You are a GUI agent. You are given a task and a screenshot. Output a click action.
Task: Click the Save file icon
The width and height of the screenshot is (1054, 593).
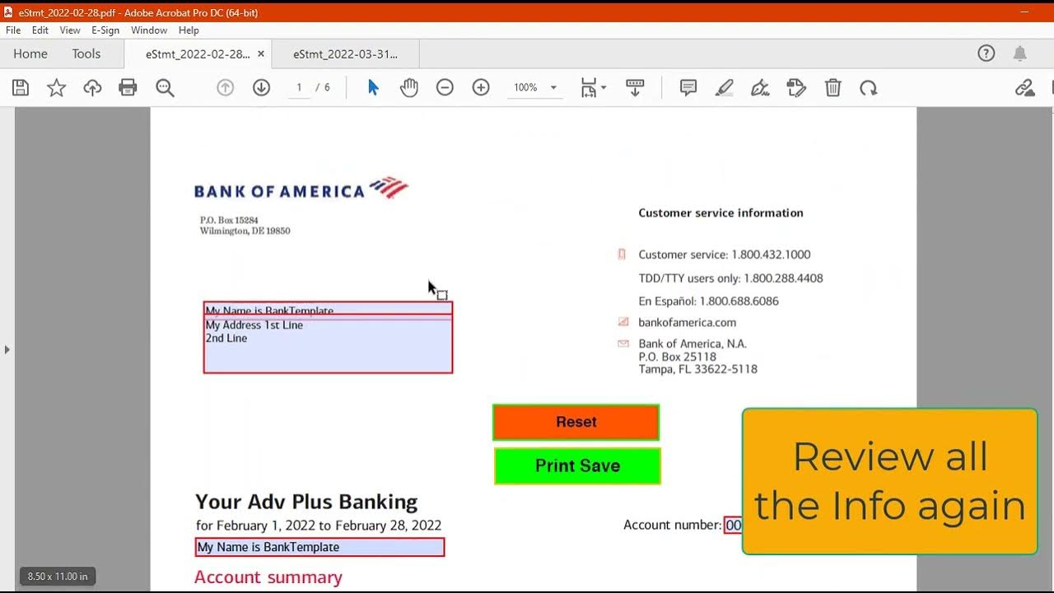21,87
